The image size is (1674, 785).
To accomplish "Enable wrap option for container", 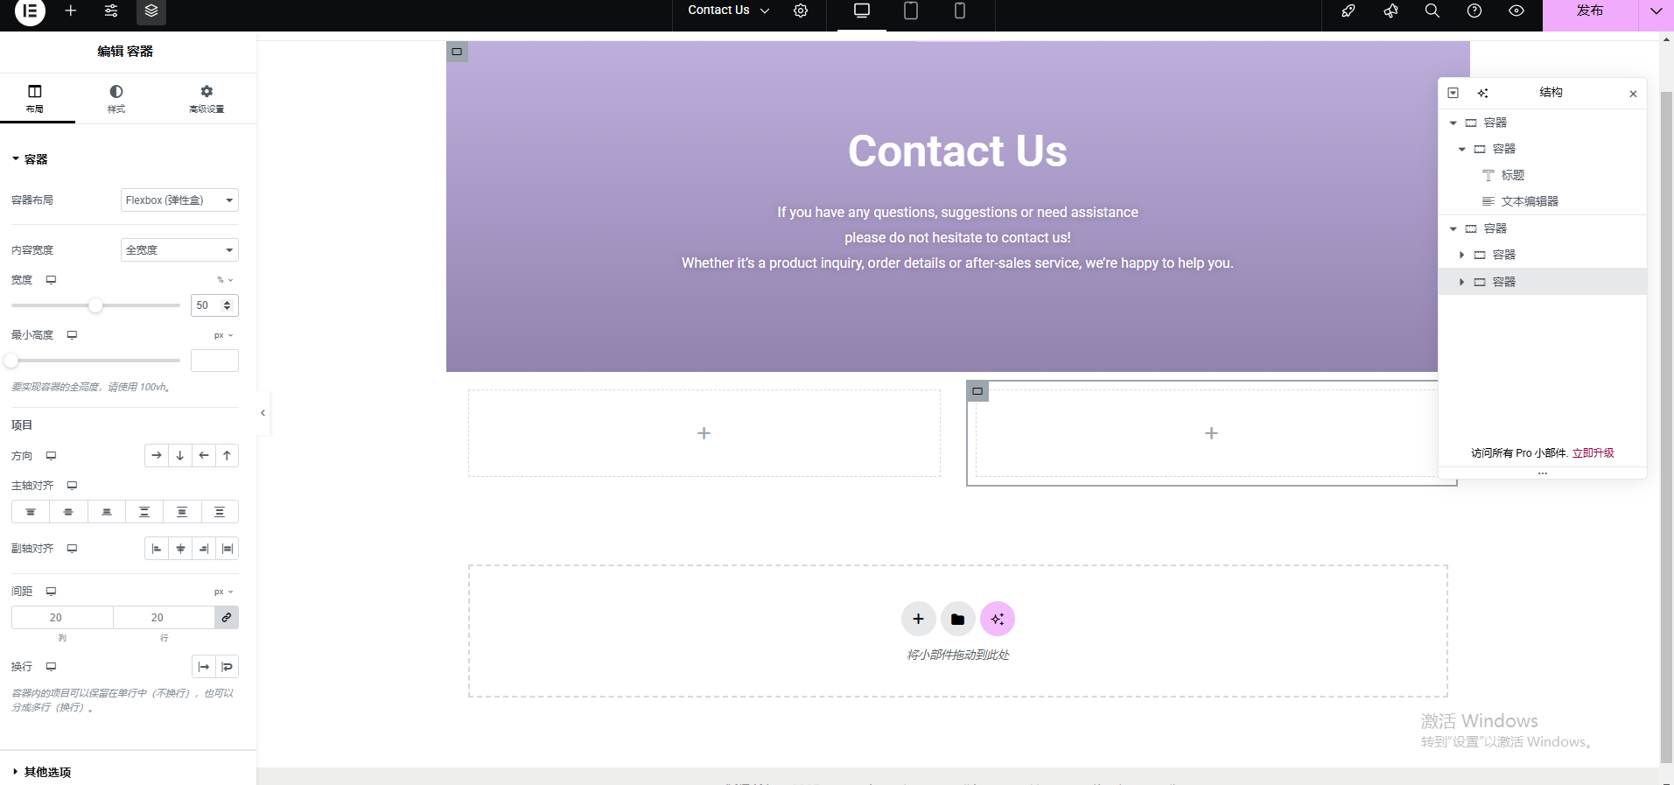I will [228, 667].
